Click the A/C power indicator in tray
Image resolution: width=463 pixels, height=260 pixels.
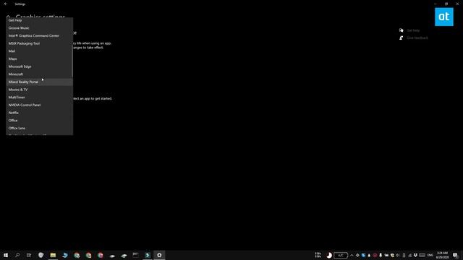tap(341, 255)
